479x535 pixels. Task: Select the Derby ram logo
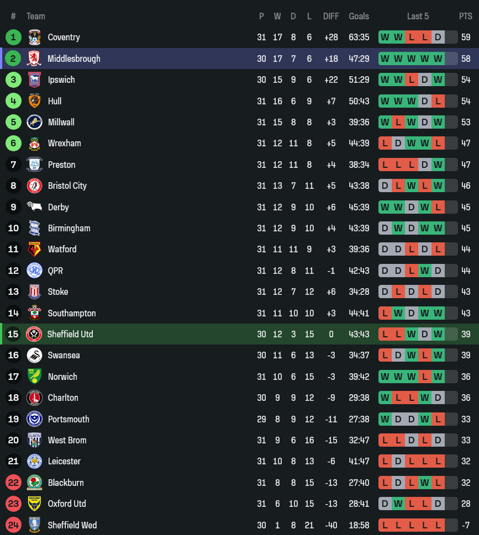(34, 207)
